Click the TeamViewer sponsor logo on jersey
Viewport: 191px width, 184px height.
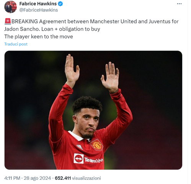[88, 159]
